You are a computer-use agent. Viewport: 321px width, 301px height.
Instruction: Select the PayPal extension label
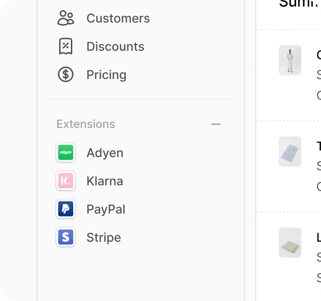[x=106, y=209]
